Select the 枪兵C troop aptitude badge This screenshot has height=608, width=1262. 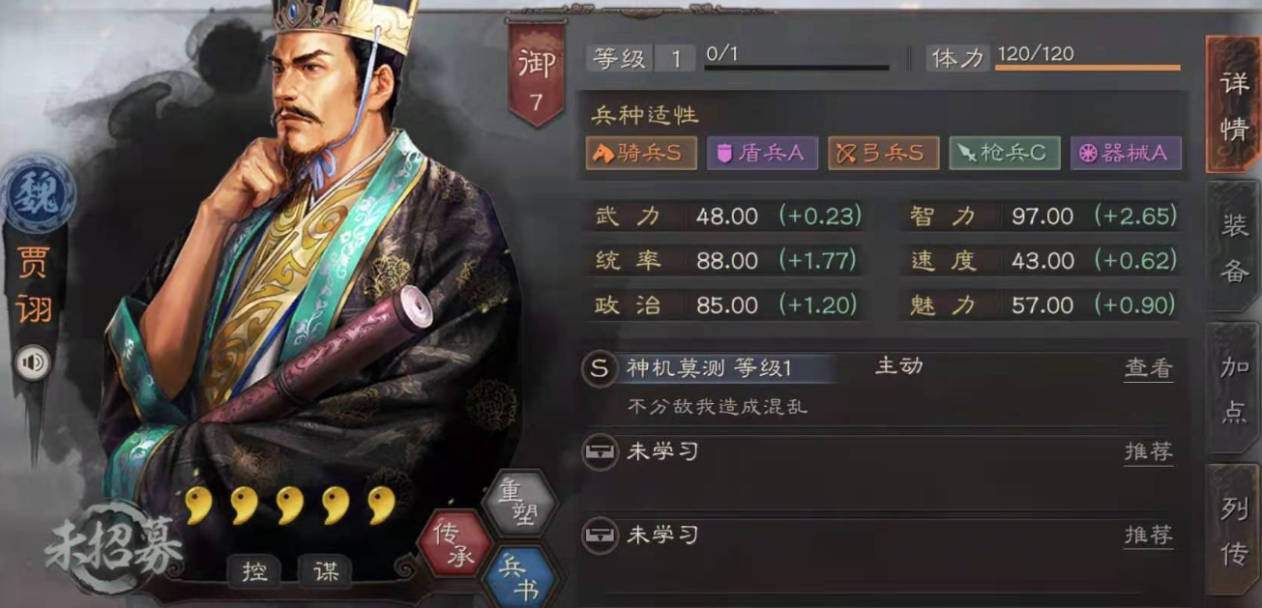(1004, 154)
